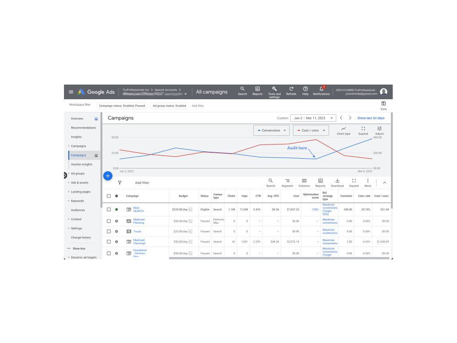This screenshot has width=457, height=343.
Task: Open table Reports icon
Action: [320, 183]
